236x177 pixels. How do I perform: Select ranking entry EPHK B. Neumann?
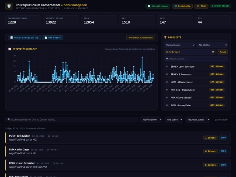pyautogui.click(x=195, y=74)
